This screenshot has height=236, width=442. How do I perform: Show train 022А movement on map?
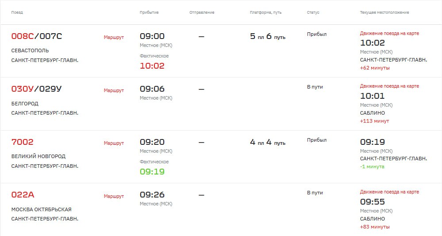coord(389,192)
